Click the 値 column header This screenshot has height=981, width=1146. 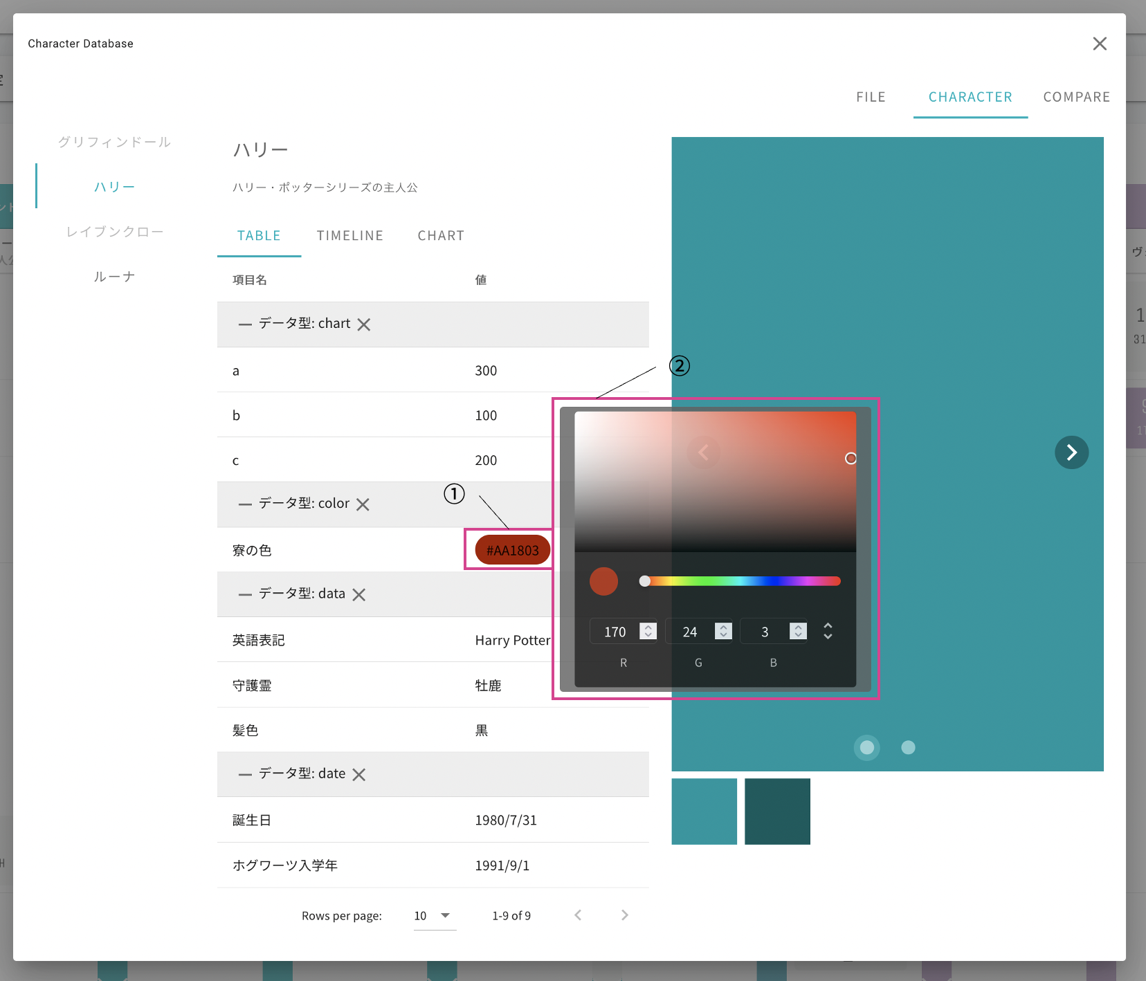[x=481, y=280]
